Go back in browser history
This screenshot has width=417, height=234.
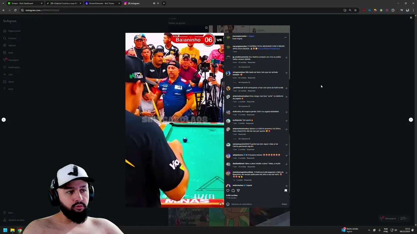coord(4,10)
